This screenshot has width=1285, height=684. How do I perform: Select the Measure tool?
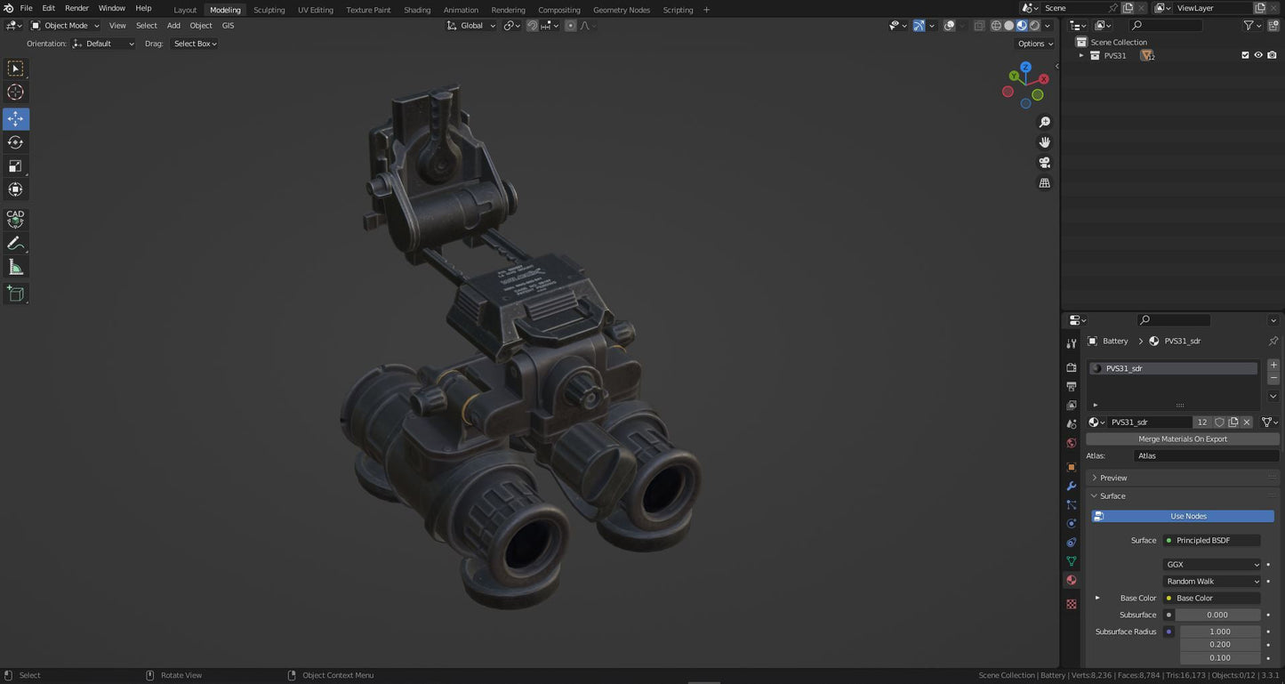(x=16, y=267)
